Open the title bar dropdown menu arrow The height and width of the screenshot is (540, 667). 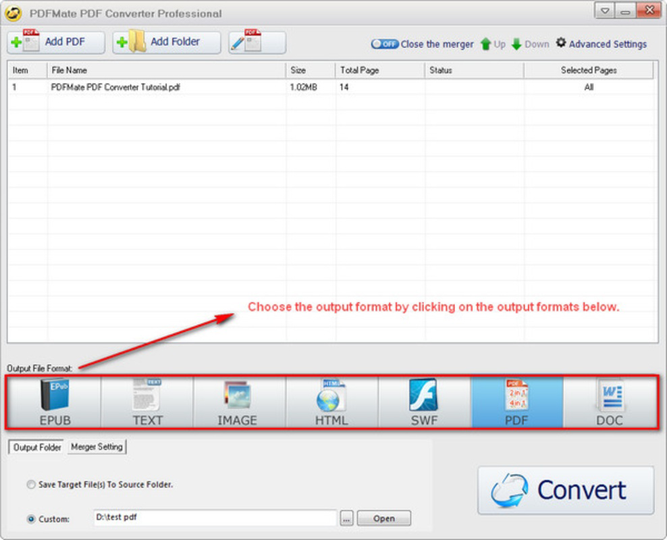(604, 11)
